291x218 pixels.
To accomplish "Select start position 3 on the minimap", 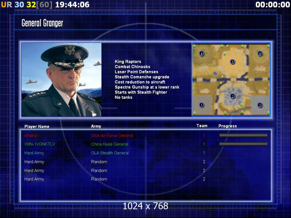I will click(260, 105).
